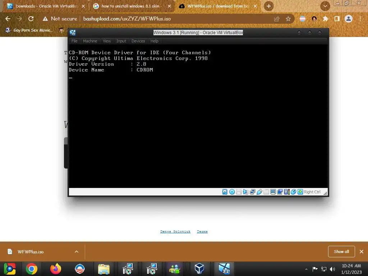The image size is (368, 276).
Task: Open VirtualBox Manager from the taskbar
Action: pos(199,269)
